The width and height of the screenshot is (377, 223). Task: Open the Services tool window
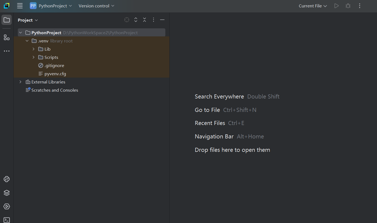7,207
